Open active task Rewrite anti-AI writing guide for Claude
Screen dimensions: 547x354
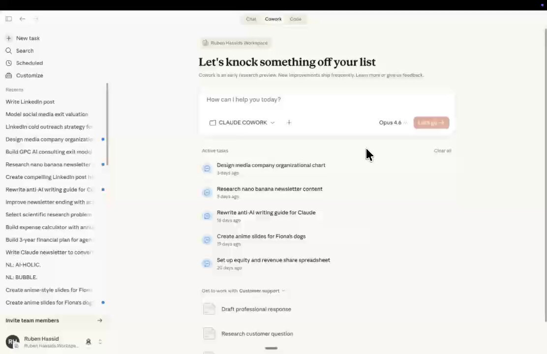266,212
